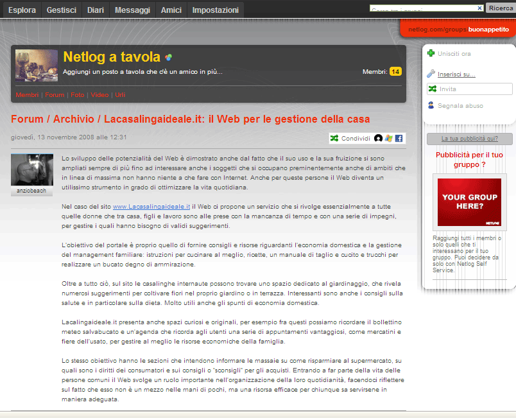Go to the group's Urli tab
Image resolution: width=516 pixels, height=418 pixels.
coord(120,95)
